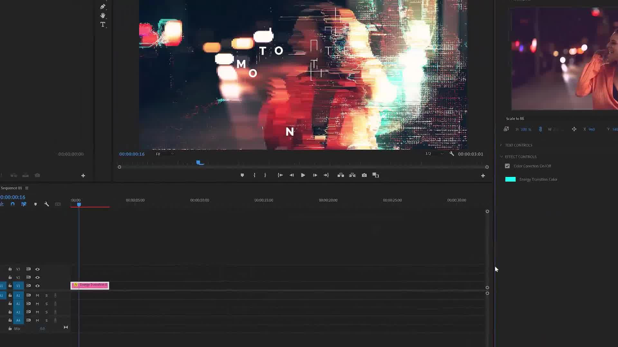Click the Lift button

pyautogui.click(x=341, y=175)
